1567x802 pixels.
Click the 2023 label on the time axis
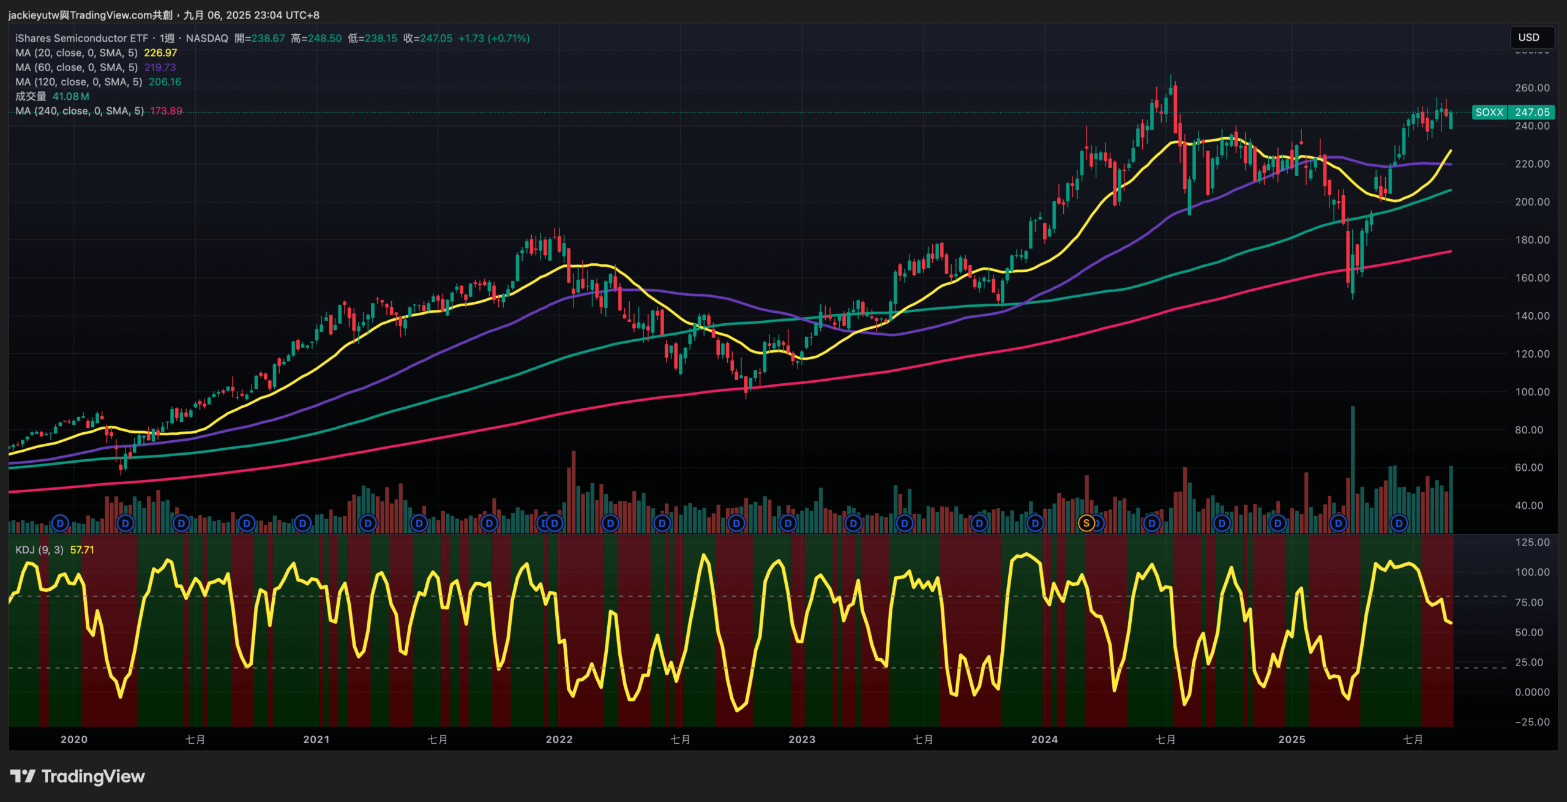click(x=802, y=739)
